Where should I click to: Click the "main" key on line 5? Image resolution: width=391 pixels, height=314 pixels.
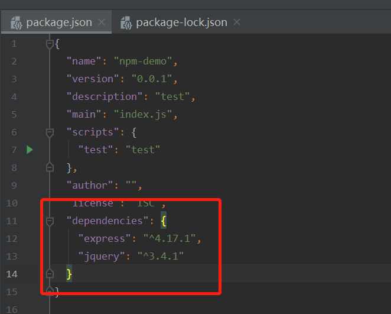[x=83, y=114]
